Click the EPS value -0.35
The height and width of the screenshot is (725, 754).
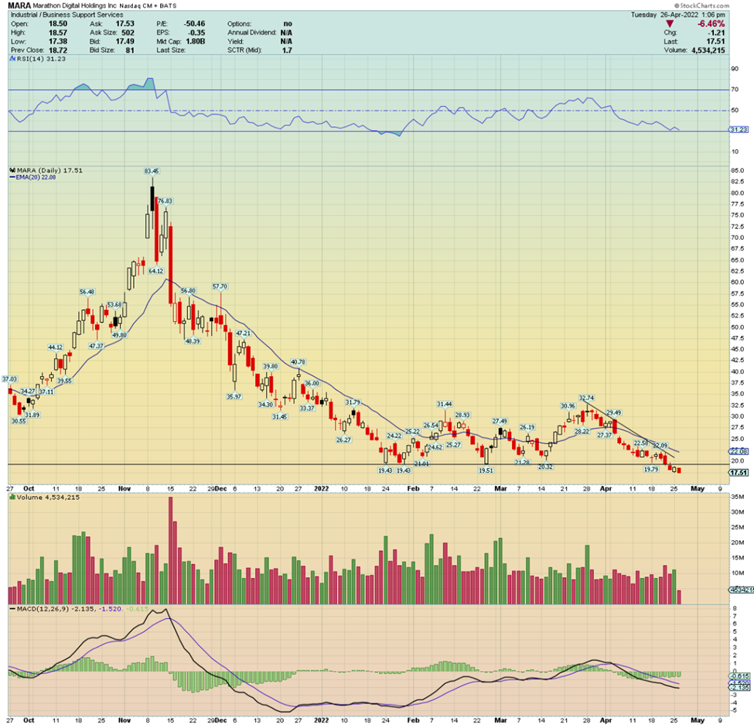coord(196,32)
